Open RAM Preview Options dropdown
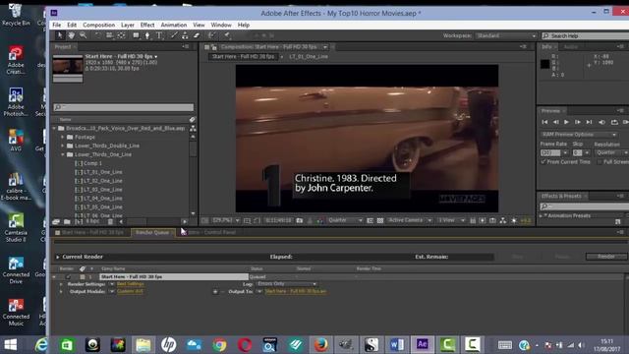Image resolution: width=629 pixels, height=354 pixels. 578,135
